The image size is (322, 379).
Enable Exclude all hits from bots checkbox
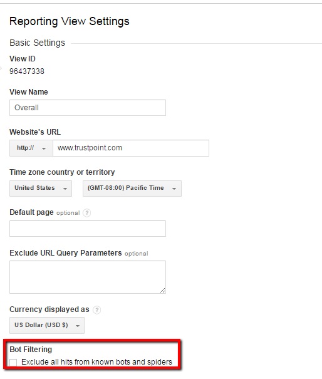[13, 362]
